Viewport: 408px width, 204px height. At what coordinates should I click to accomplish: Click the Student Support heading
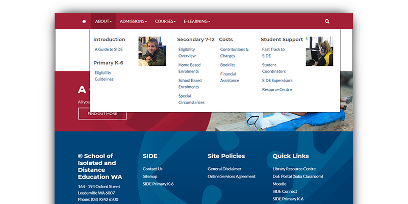tap(282, 40)
